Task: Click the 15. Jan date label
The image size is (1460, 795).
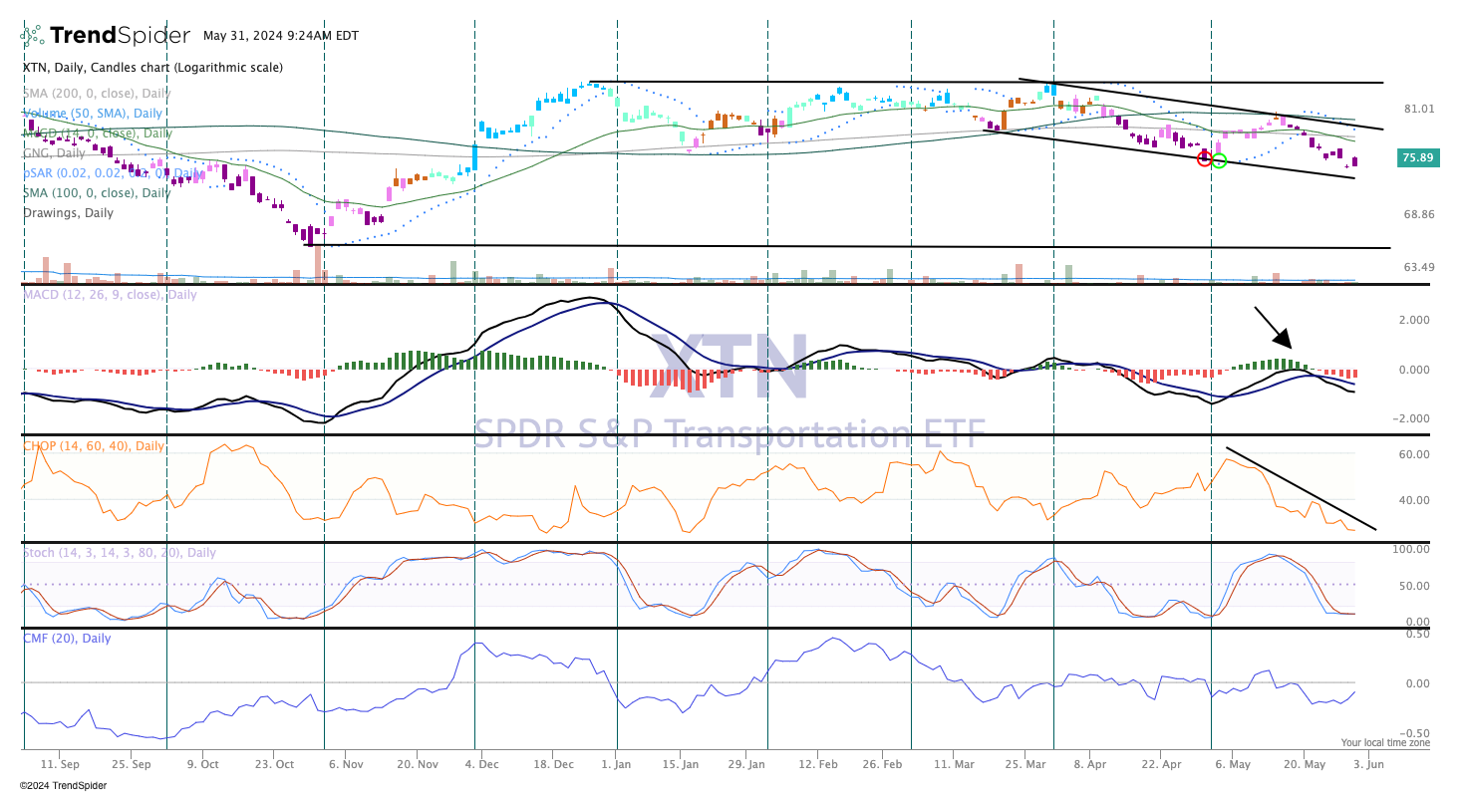Action: point(682,764)
